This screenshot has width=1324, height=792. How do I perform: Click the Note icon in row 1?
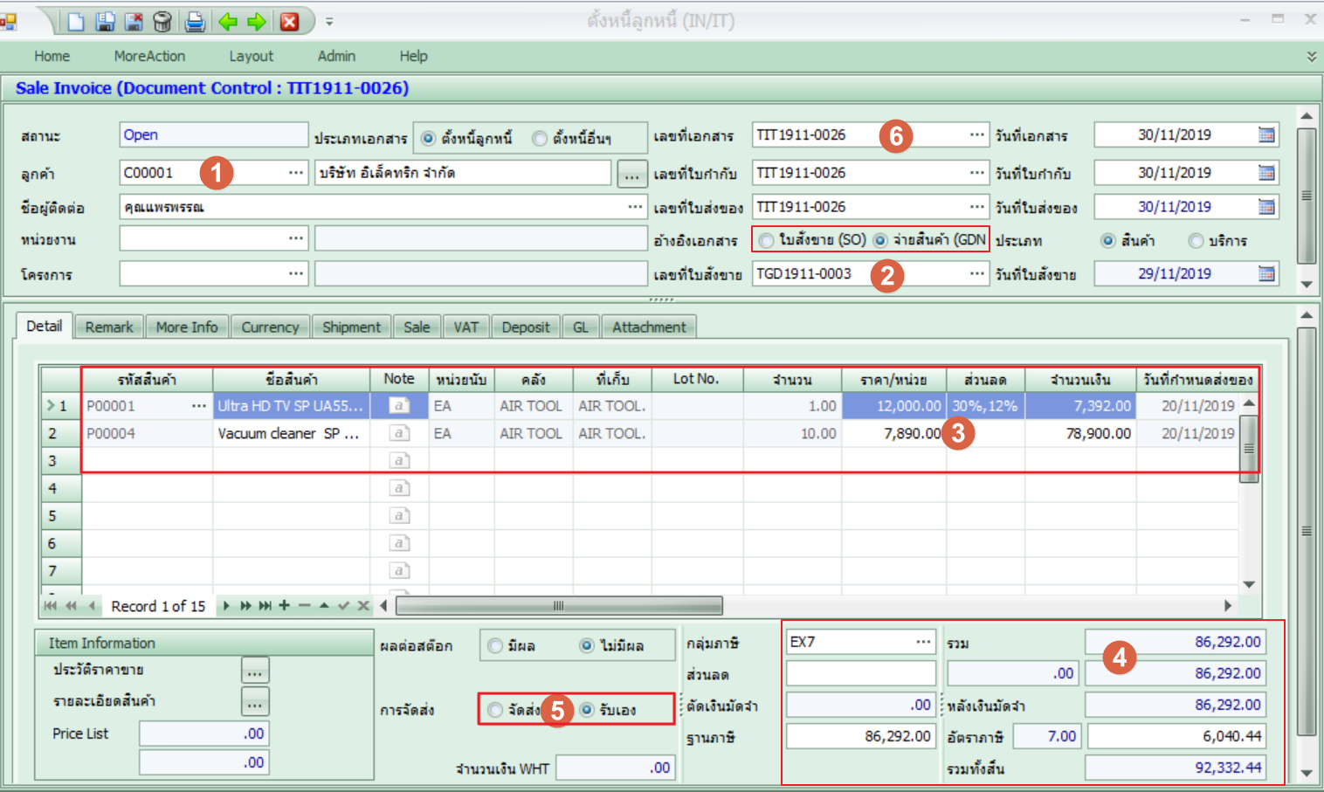(399, 405)
